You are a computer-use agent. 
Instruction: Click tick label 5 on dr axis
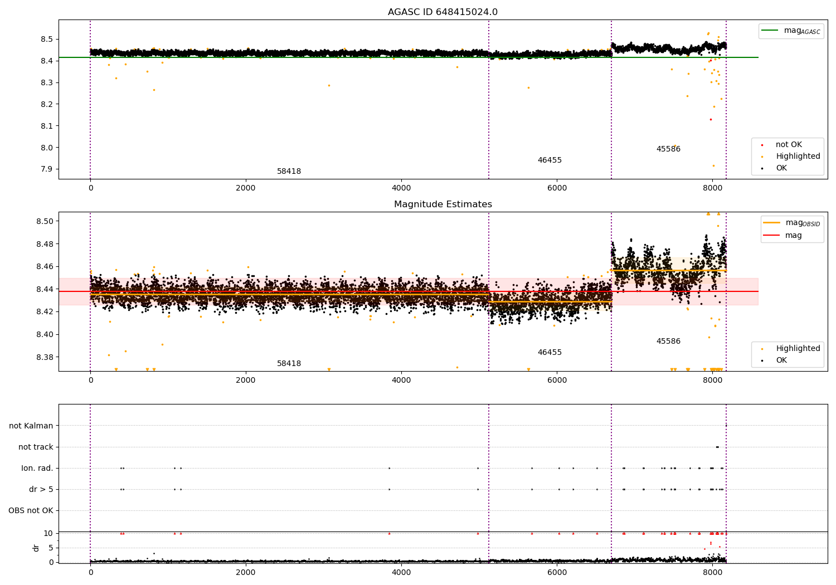[51, 548]
